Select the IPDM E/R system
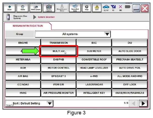 tap(58, 84)
